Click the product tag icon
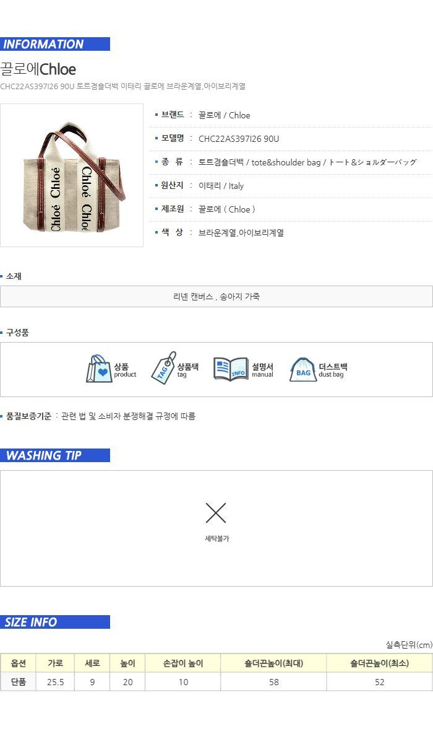 (163, 368)
